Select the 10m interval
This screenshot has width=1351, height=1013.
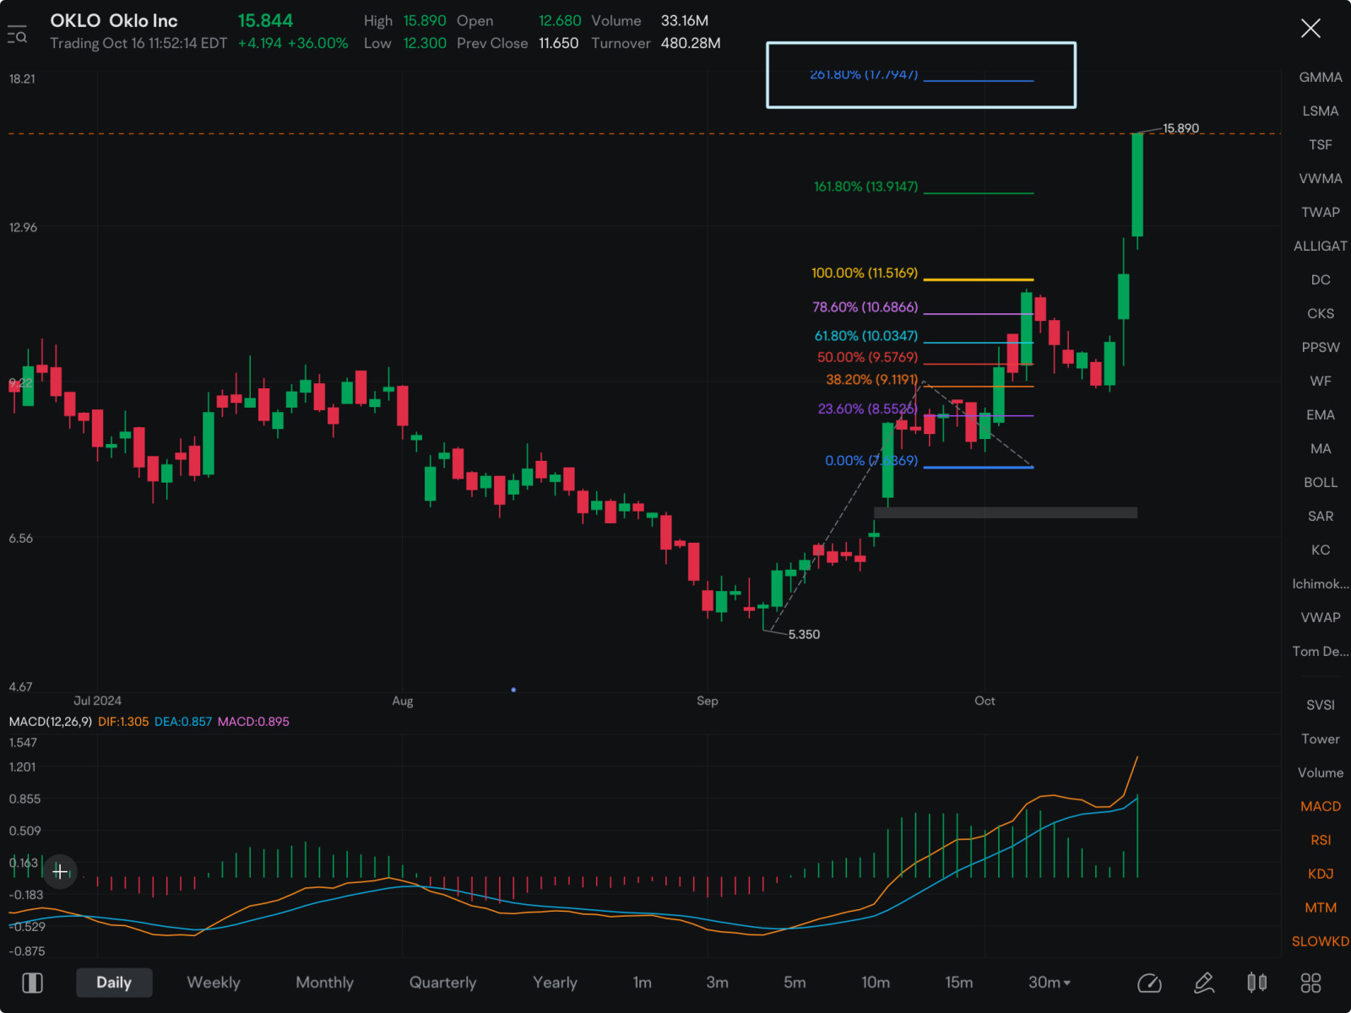(876, 983)
